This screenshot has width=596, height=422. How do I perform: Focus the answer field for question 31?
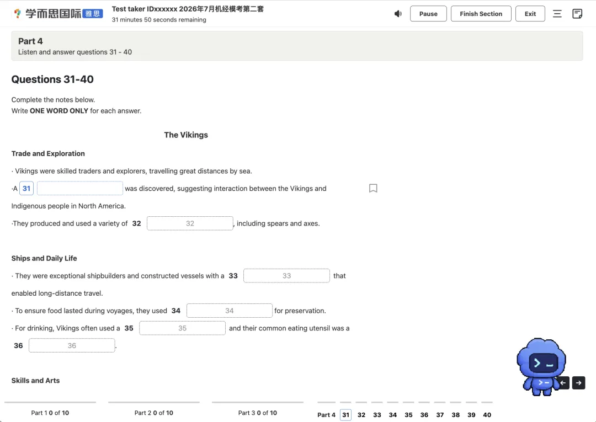(x=80, y=189)
